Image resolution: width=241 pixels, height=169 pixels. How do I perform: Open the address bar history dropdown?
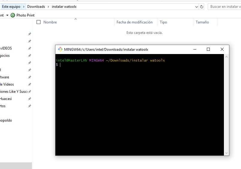click(x=196, y=7)
